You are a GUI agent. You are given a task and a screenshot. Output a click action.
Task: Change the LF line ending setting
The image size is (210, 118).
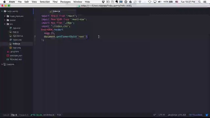coord(155,115)
